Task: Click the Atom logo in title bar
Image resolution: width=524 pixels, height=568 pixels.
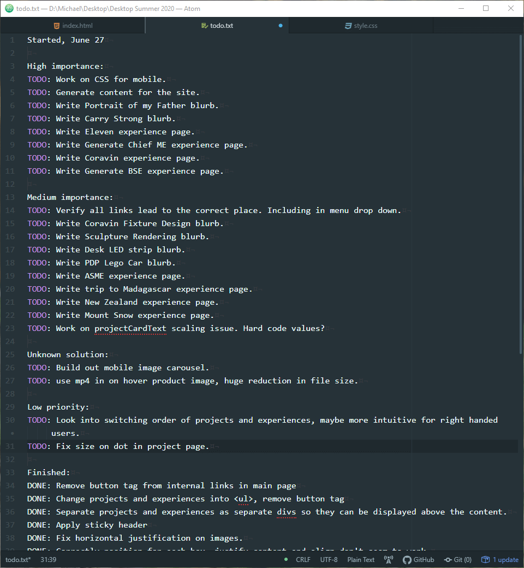Action: point(9,8)
